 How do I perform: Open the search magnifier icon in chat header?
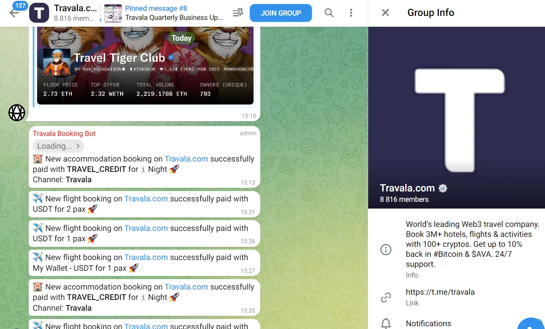(329, 13)
